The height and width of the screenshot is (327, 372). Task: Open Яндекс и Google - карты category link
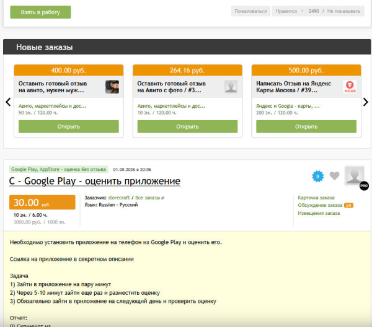pos(288,106)
